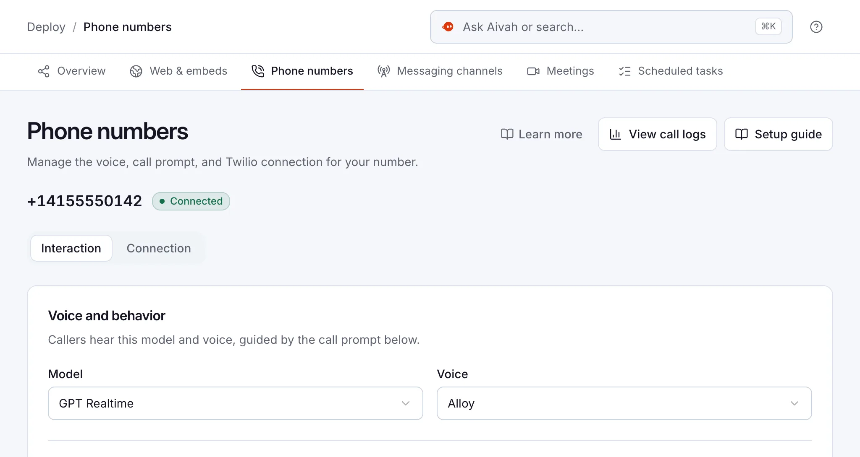Click the Deploy breadcrumb link
Image resolution: width=860 pixels, height=457 pixels.
[46, 27]
